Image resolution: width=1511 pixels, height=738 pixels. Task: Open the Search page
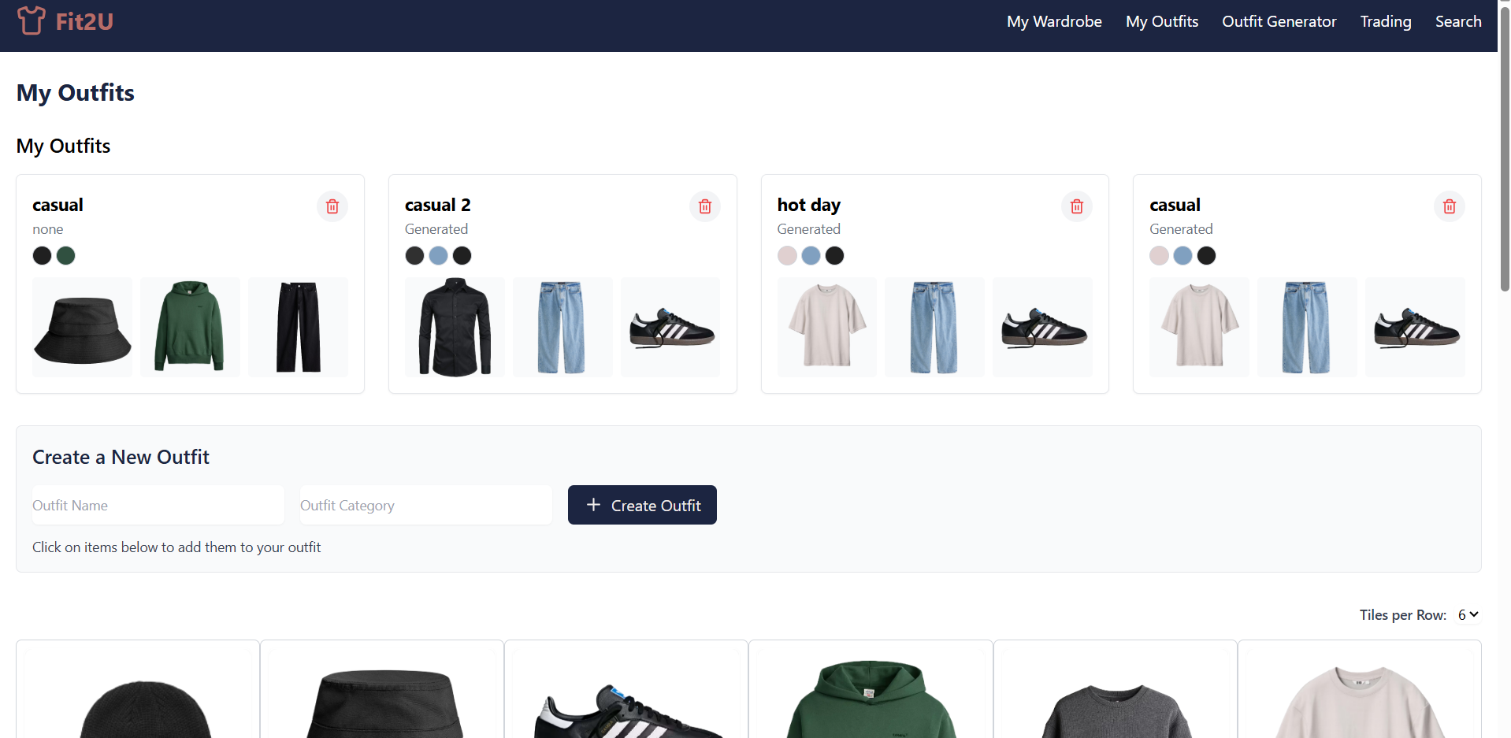[1458, 21]
